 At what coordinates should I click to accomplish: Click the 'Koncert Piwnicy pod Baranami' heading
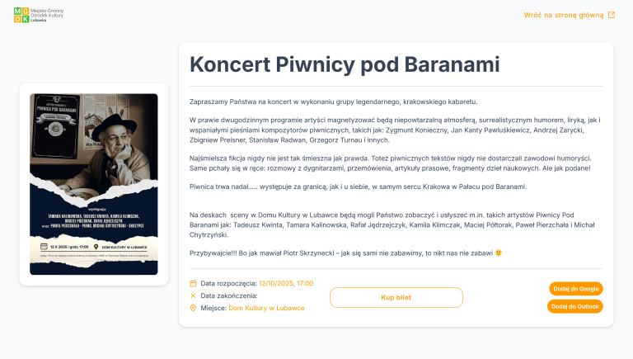point(345,64)
